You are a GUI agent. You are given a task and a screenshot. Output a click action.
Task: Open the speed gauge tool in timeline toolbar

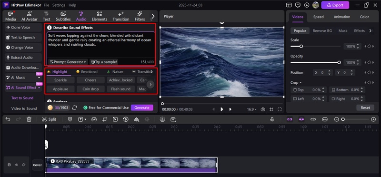tap(94, 119)
